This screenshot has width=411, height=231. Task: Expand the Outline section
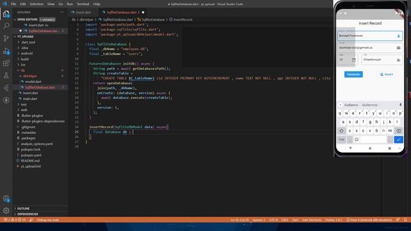pyautogui.click(x=23, y=209)
